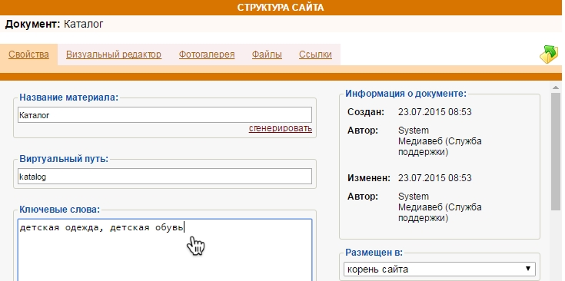Click the СТРУКТУРА САЙТА title bar
The height and width of the screenshot is (281, 565).
(281, 8)
